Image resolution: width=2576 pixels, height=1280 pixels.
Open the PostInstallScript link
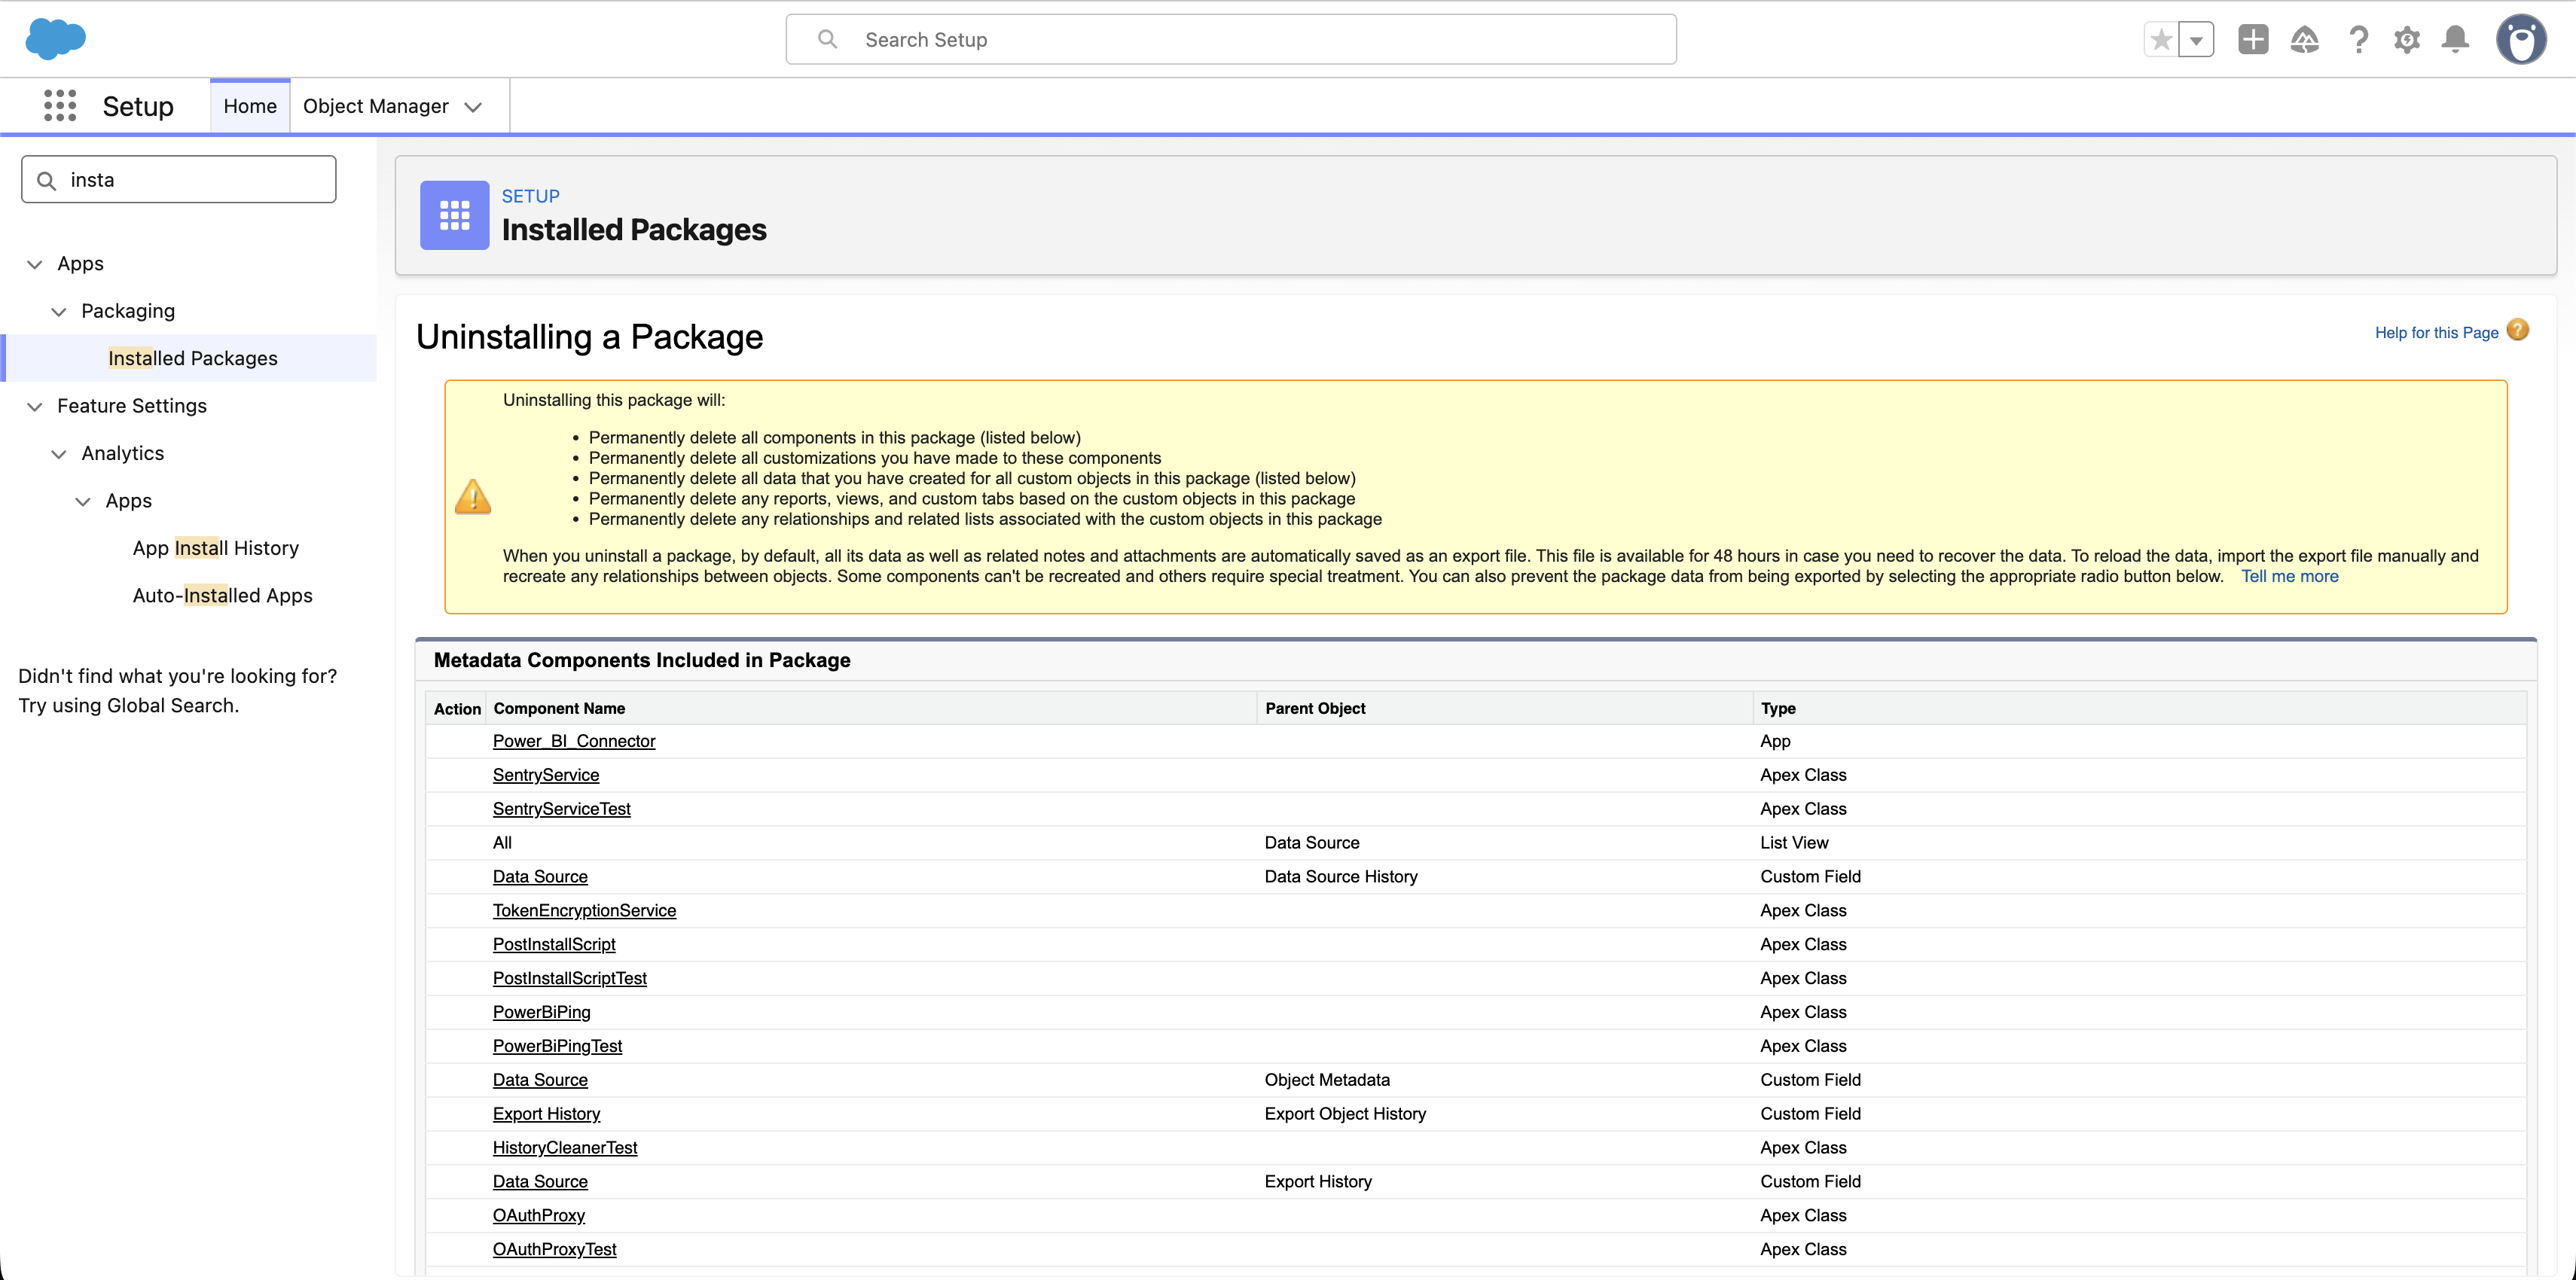coord(554,945)
